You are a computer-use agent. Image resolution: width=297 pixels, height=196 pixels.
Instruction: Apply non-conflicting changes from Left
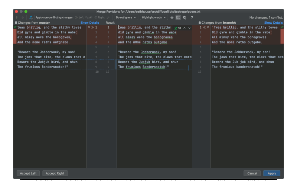[79, 17]
